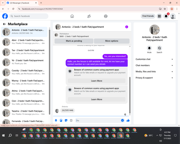The width and height of the screenshot is (180, 144).
Task: Expand the Customize chat section
Action: [154, 59]
